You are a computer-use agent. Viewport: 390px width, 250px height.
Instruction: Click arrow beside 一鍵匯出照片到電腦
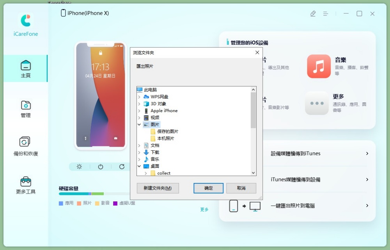[x=367, y=206]
